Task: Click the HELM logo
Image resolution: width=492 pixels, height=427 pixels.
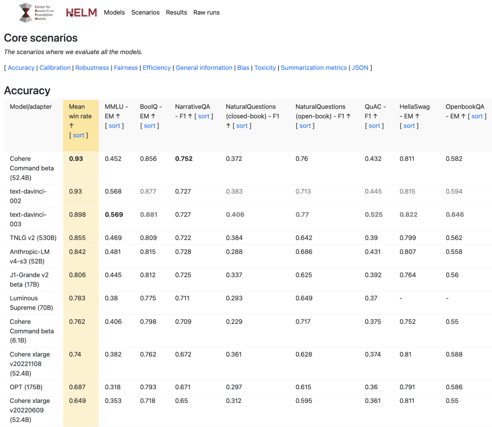Action: tap(82, 13)
